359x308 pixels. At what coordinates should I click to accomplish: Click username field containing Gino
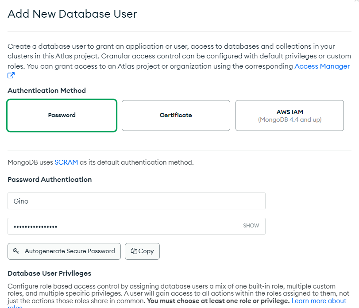click(136, 201)
